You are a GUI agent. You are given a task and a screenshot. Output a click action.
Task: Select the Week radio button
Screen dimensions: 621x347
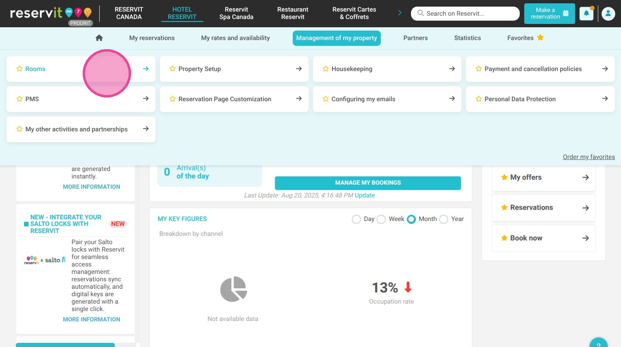tap(381, 219)
